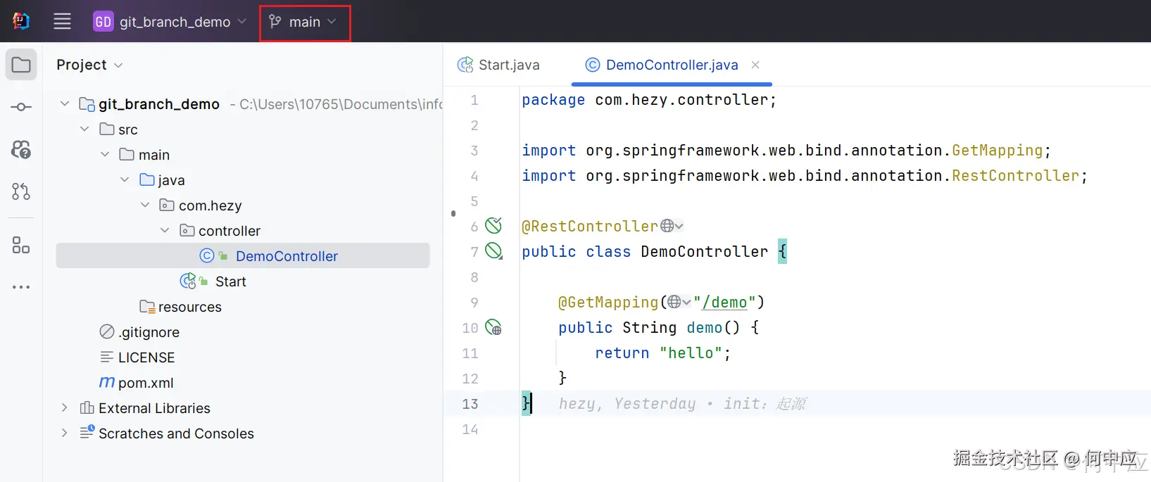This screenshot has width=1151, height=482.
Task: Click the gutter icon on line 7
Action: (494, 251)
